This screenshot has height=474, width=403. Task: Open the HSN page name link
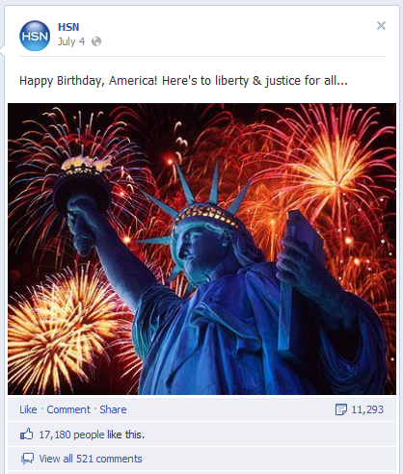(68, 27)
